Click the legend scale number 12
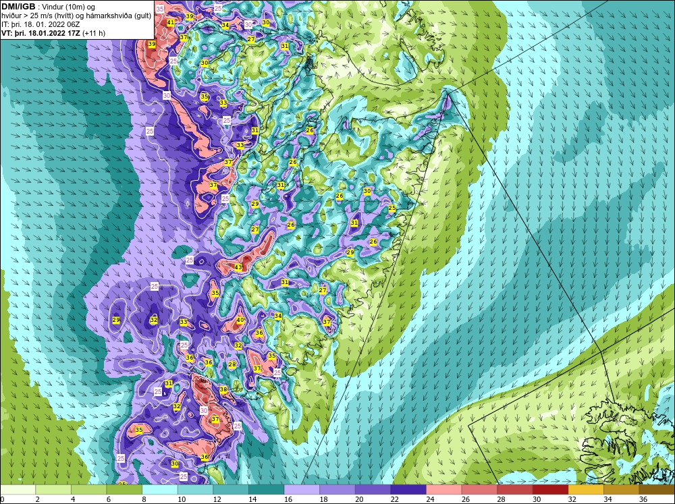 [217, 499]
